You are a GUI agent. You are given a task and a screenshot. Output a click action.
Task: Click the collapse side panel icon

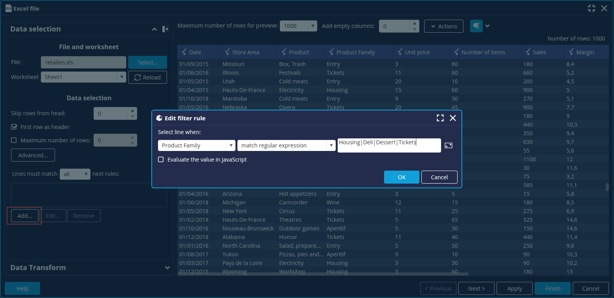pyautogui.click(x=165, y=29)
